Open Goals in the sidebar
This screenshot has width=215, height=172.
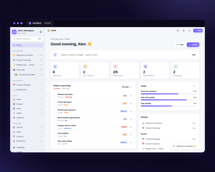28,109
